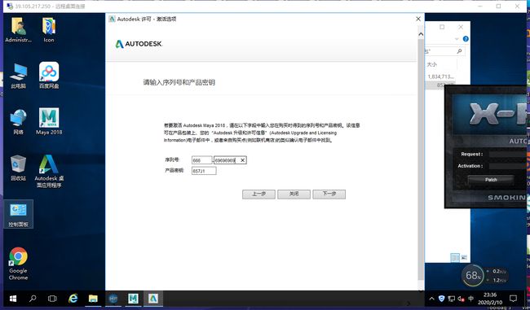
Task: Launch Internet Explorer from the taskbar
Action: [73, 299]
